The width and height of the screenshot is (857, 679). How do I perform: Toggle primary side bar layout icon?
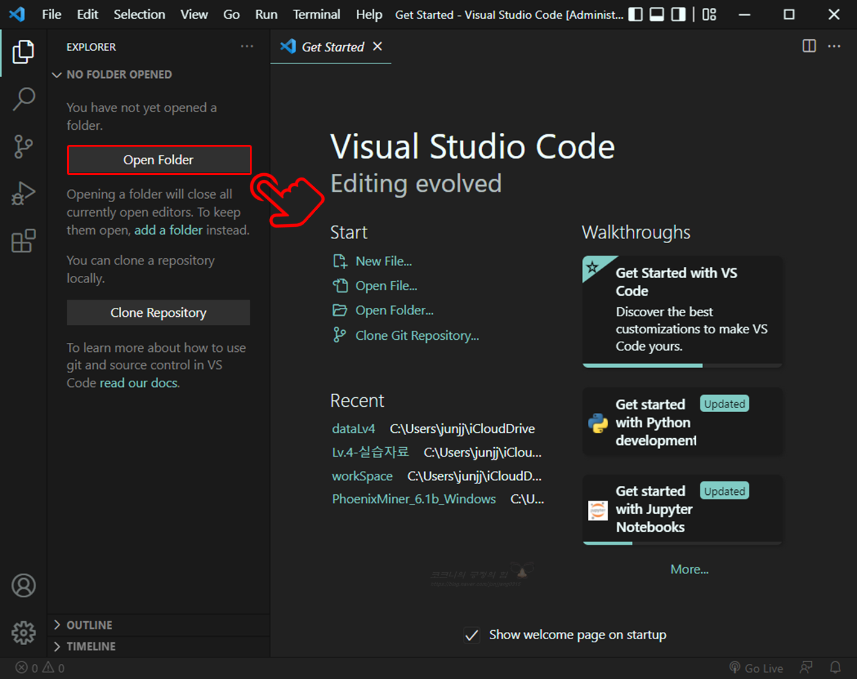click(636, 14)
